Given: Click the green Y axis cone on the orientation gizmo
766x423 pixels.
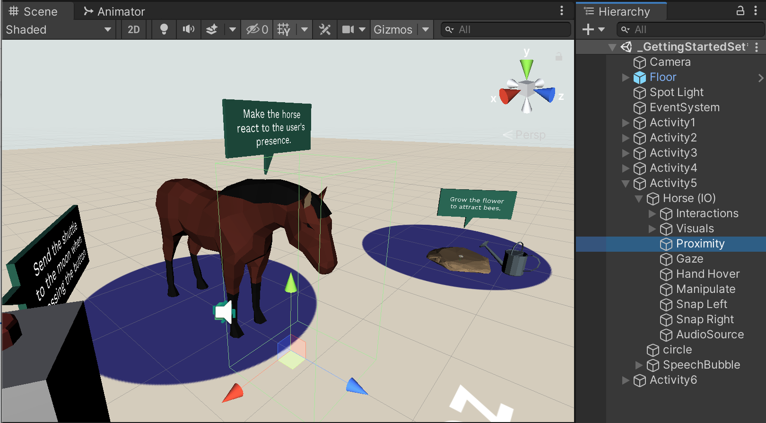Looking at the screenshot, I should (526, 68).
